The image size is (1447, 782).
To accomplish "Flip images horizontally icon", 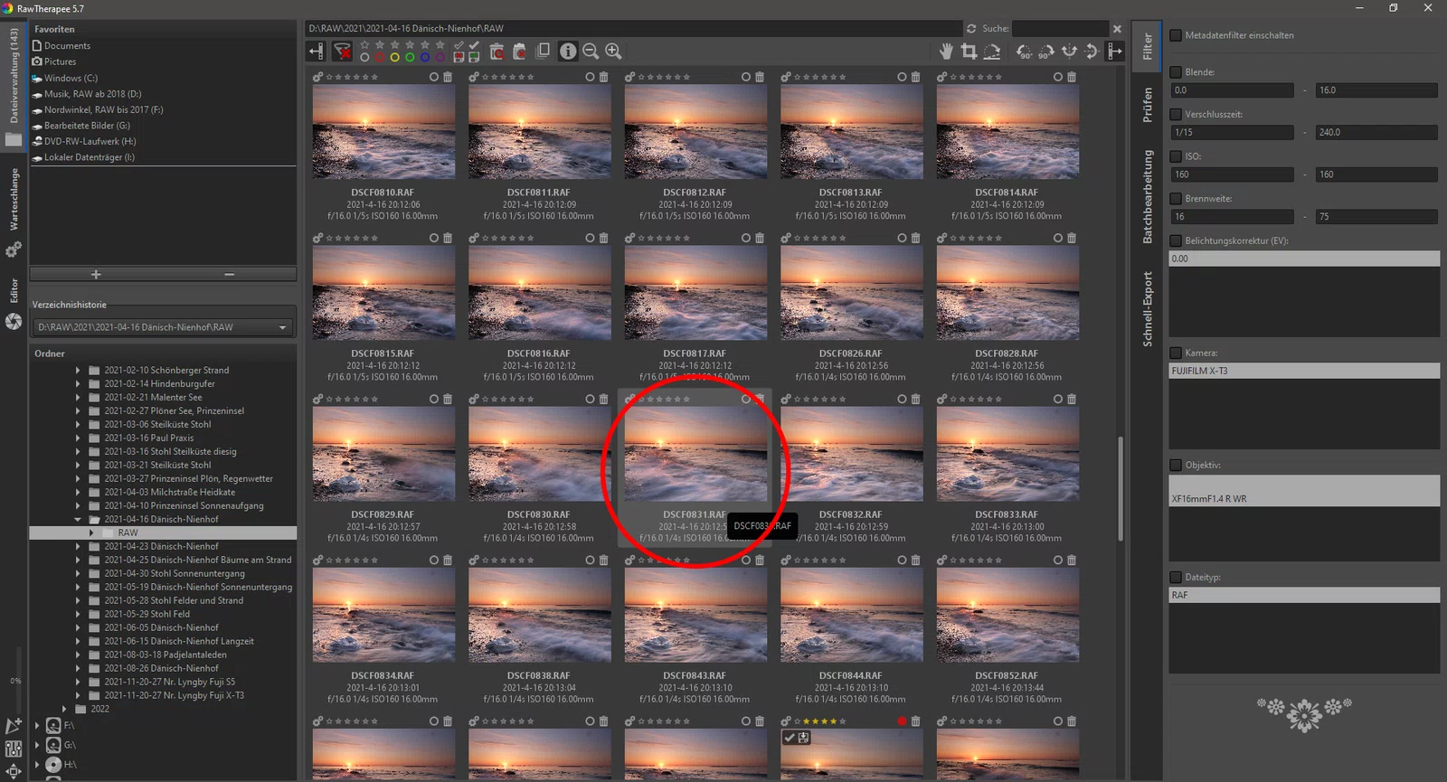I will click(x=1070, y=52).
